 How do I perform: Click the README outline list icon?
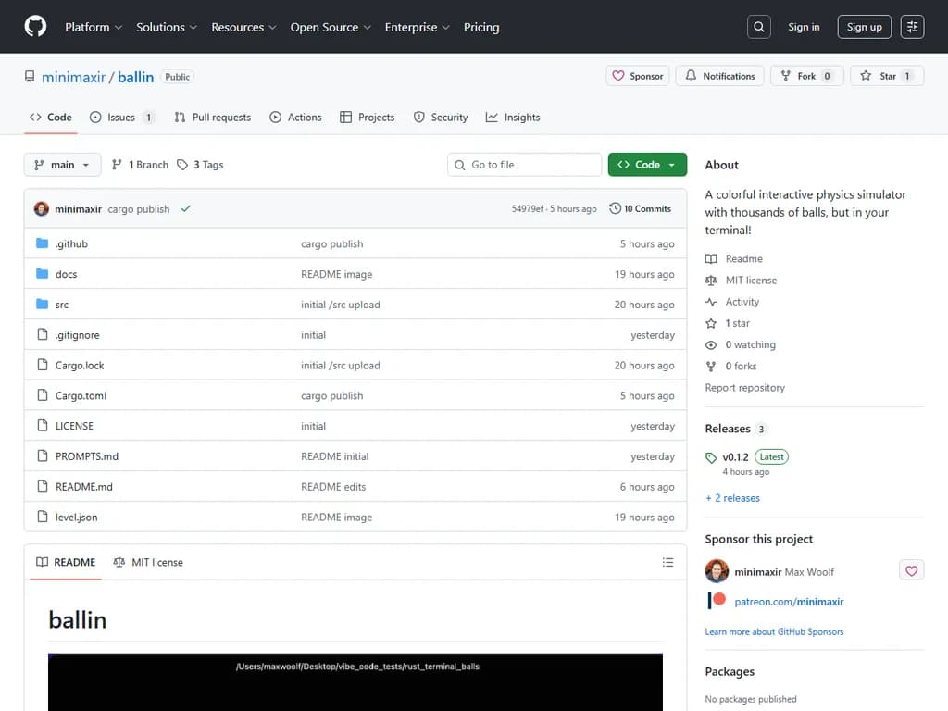[x=668, y=562]
